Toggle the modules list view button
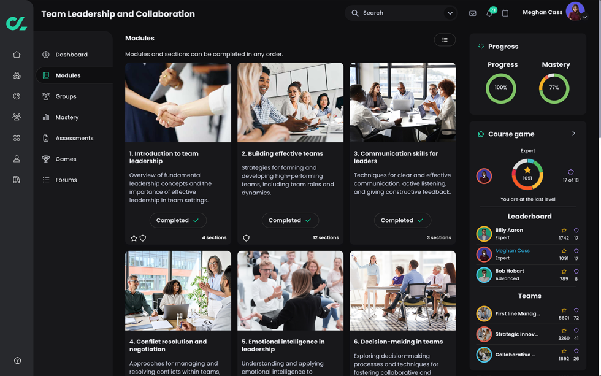 tap(445, 40)
